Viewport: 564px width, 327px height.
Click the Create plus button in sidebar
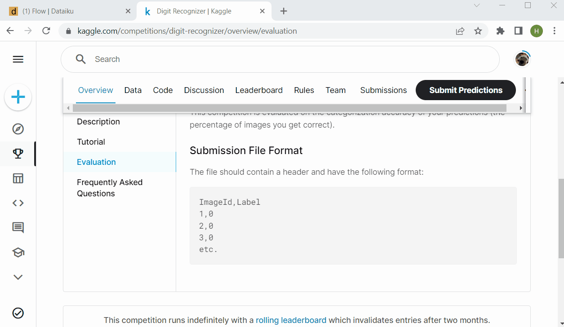(x=18, y=97)
